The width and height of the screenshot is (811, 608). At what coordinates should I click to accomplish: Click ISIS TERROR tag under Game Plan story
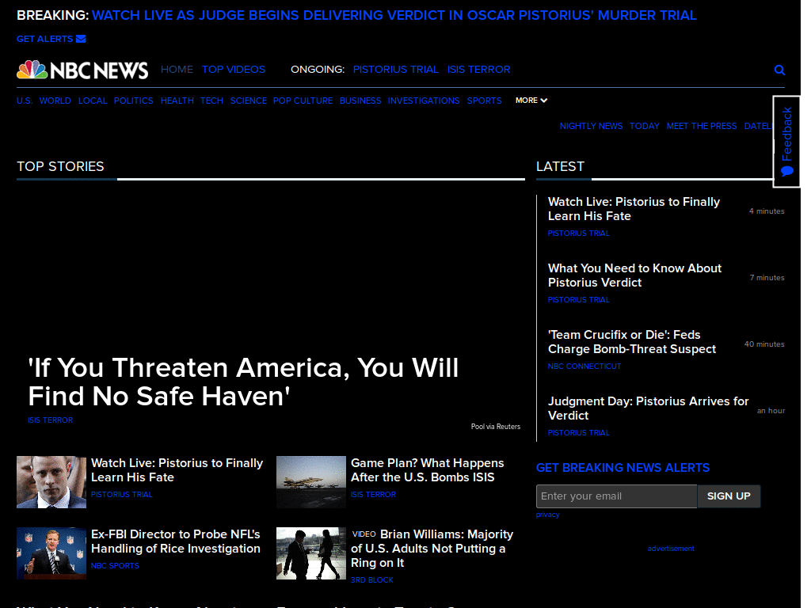click(x=373, y=495)
